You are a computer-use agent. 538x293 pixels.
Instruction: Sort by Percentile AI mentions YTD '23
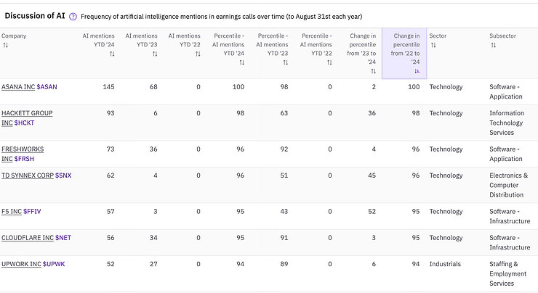click(x=285, y=62)
